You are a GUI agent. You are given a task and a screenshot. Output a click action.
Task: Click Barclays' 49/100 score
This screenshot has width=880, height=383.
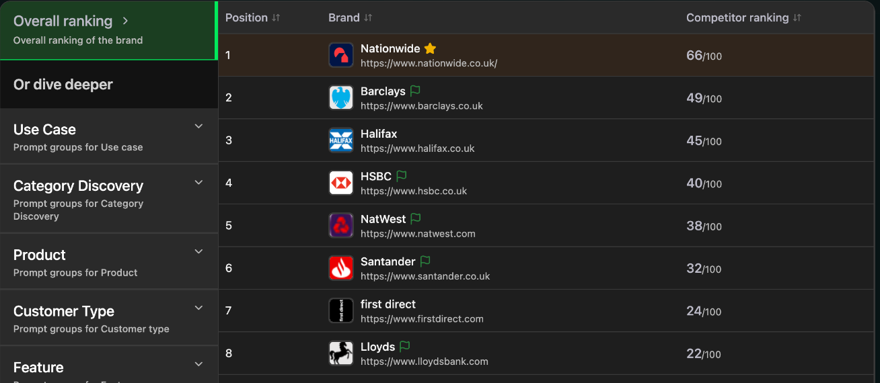pyautogui.click(x=704, y=98)
